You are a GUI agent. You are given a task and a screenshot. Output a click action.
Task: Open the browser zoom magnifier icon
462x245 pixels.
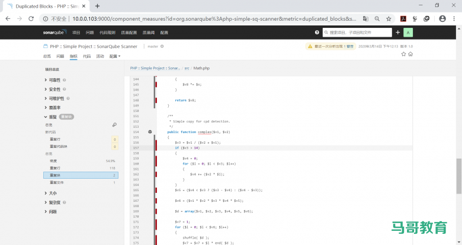click(x=377, y=18)
